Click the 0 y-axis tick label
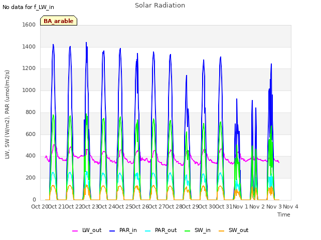The image size is (321, 240). pos(34,200)
